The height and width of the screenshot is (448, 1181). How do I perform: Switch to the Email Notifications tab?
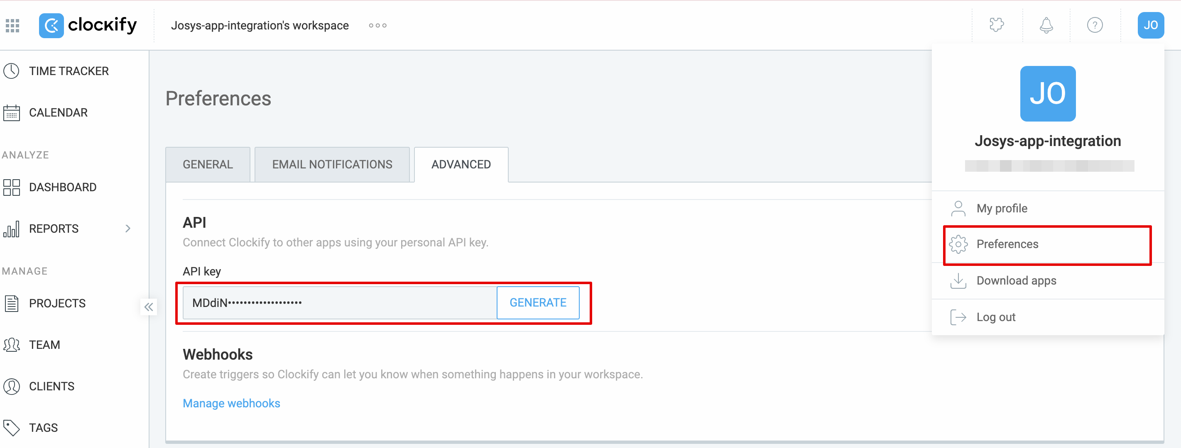332,164
